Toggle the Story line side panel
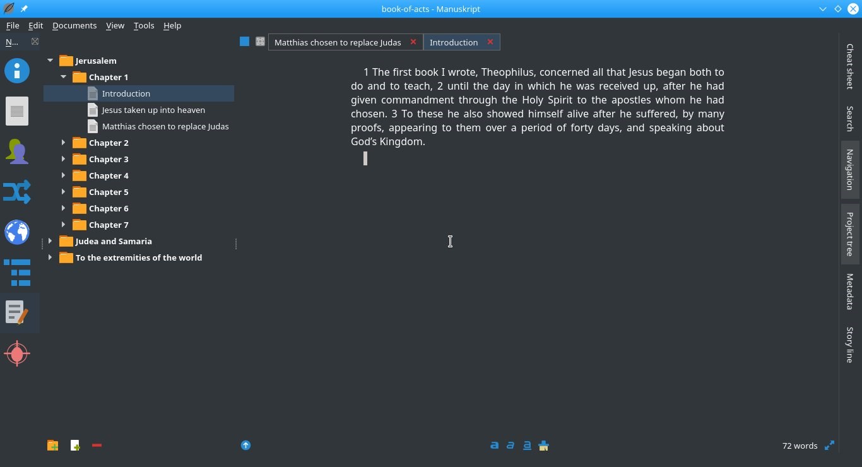The image size is (862, 467). coord(850,345)
